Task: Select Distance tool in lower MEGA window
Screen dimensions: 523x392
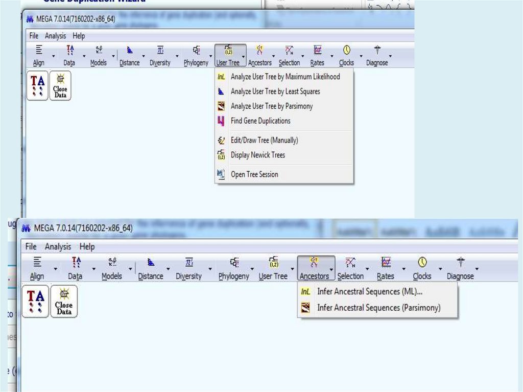Action: [151, 268]
